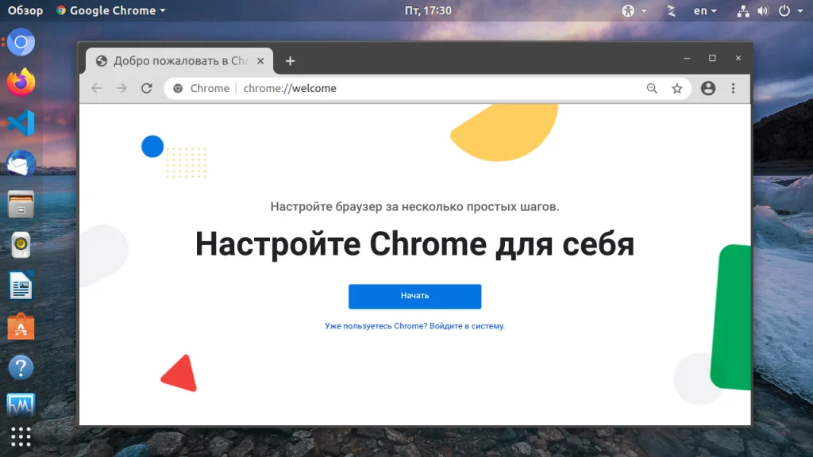Open the clock Пт, 17:30 calendar
The height and width of the screenshot is (457, 813).
428,10
